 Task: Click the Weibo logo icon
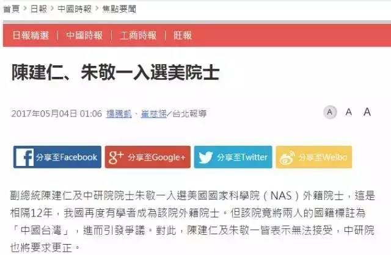click(x=287, y=158)
